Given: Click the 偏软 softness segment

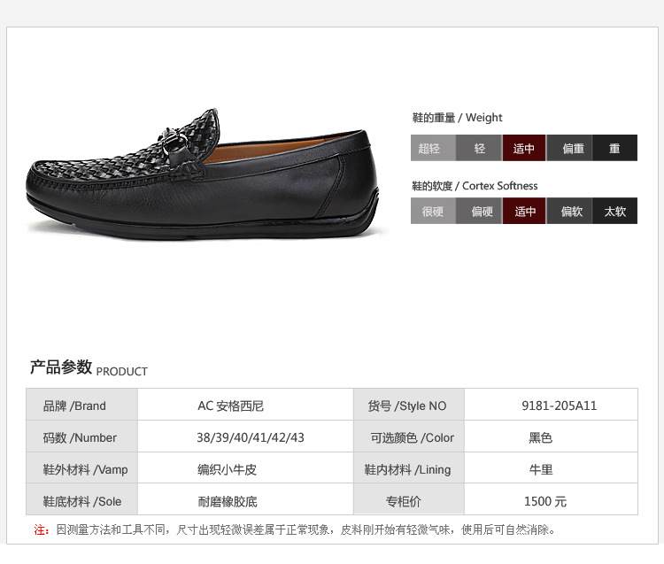Looking at the screenshot, I should click(569, 211).
